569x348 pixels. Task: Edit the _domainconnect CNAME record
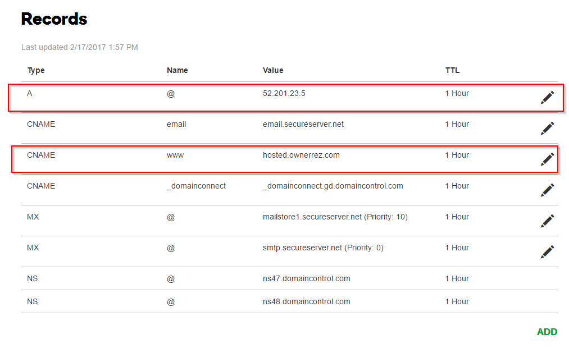[x=547, y=190]
